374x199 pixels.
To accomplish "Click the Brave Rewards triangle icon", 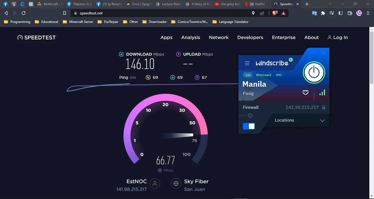I will (x=284, y=13).
